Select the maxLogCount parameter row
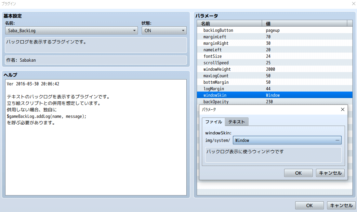357x212 pixels. [x=275, y=76]
